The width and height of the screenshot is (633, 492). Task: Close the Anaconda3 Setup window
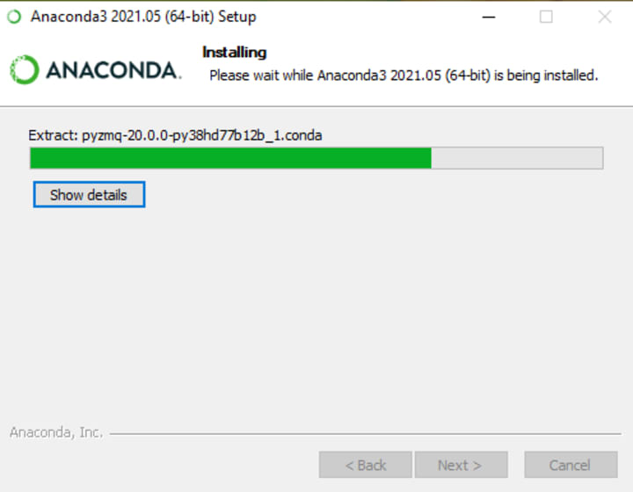click(605, 17)
